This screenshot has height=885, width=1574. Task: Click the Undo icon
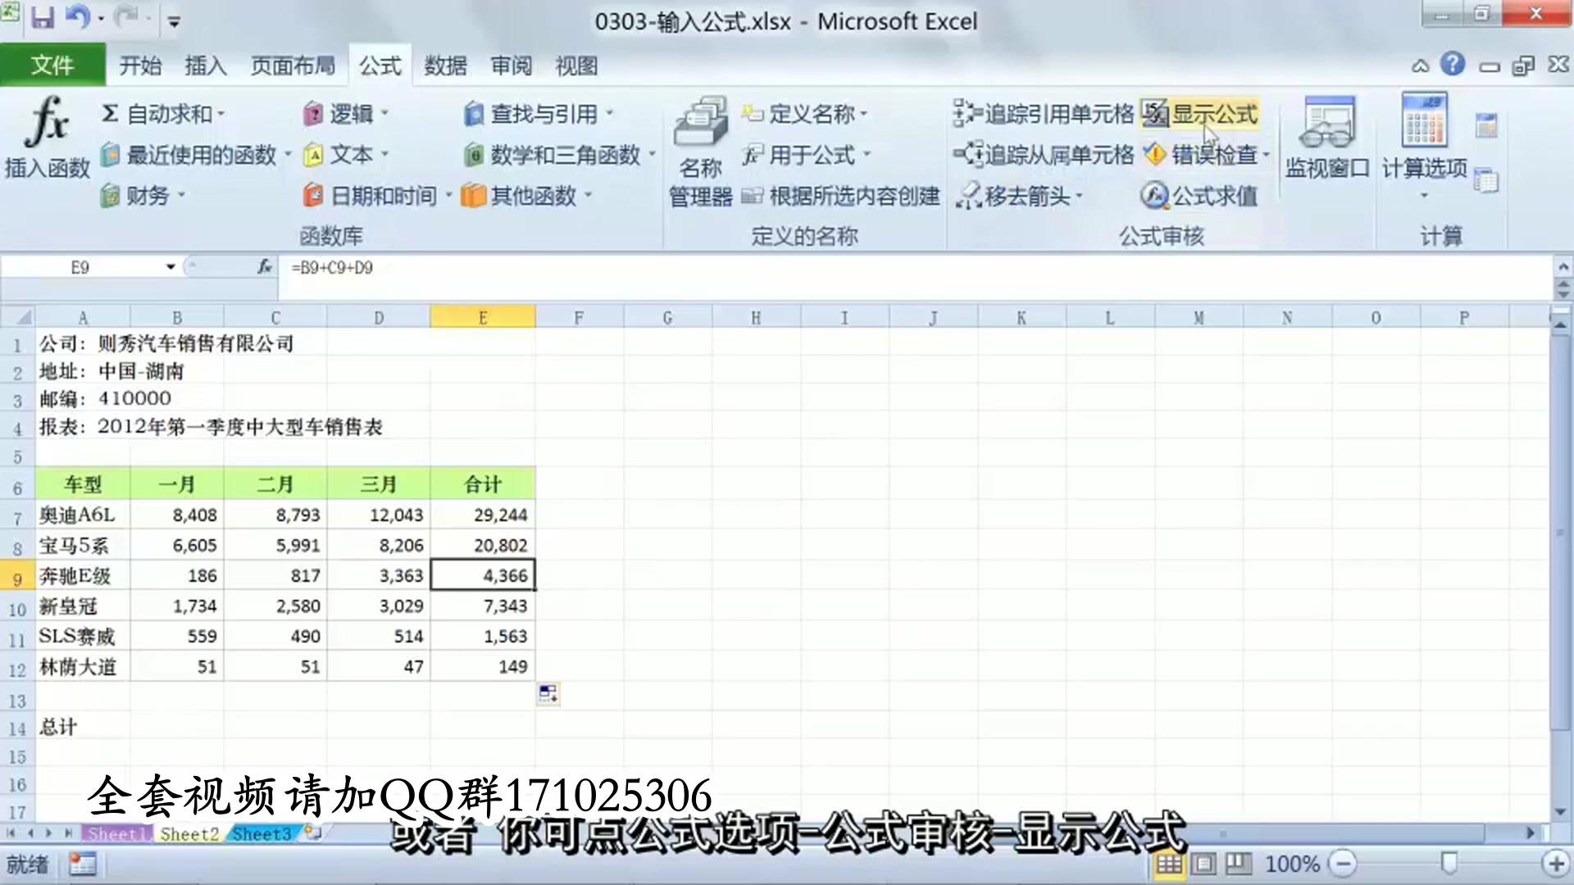click(x=76, y=18)
